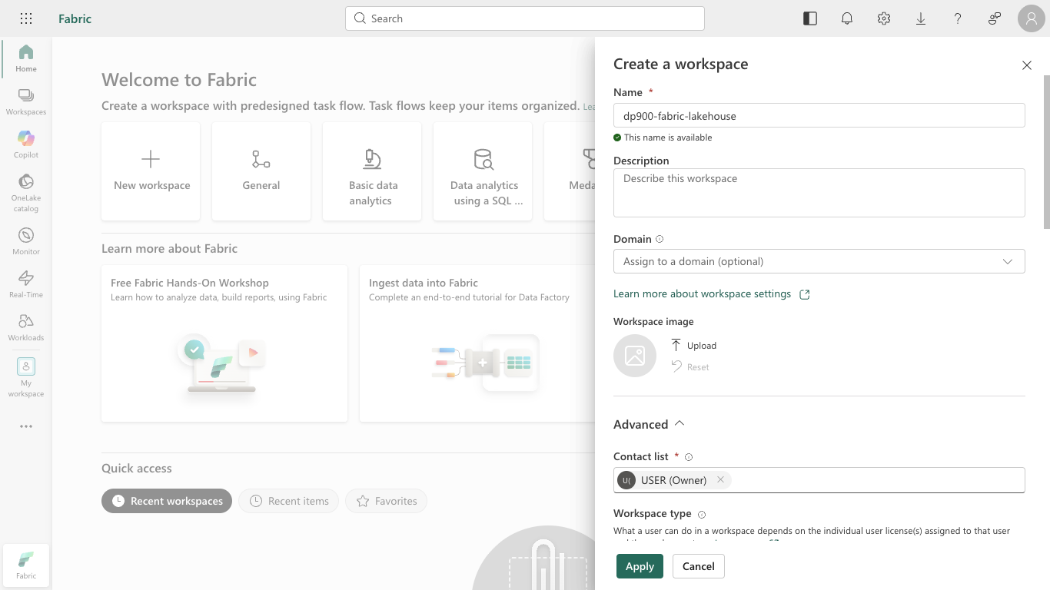The image size is (1050, 590).
Task: Open settings gear in header
Action: point(884,18)
